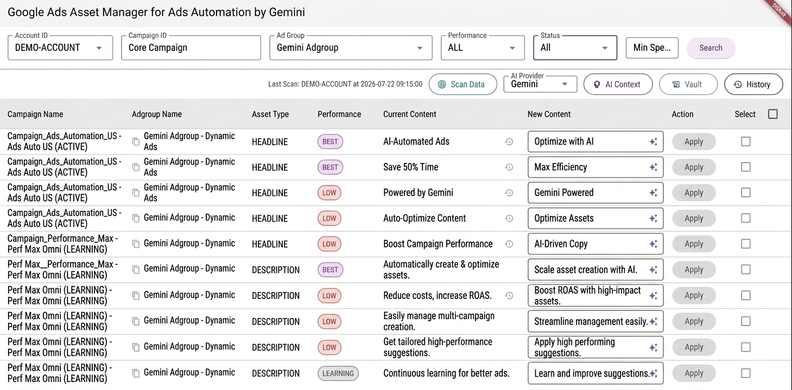Open history icon beside AI-Automated Ads

[x=509, y=141]
